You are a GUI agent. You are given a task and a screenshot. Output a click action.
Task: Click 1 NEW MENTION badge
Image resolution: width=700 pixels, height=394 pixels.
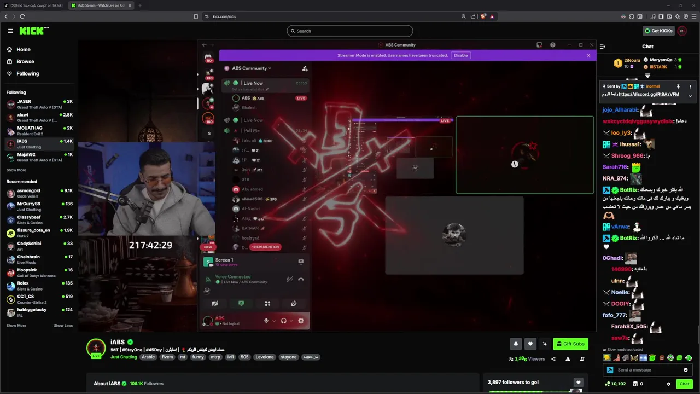click(x=265, y=247)
